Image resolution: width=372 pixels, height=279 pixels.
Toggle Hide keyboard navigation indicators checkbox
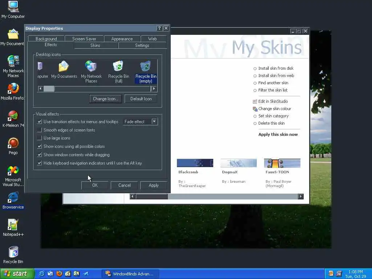tap(40, 163)
